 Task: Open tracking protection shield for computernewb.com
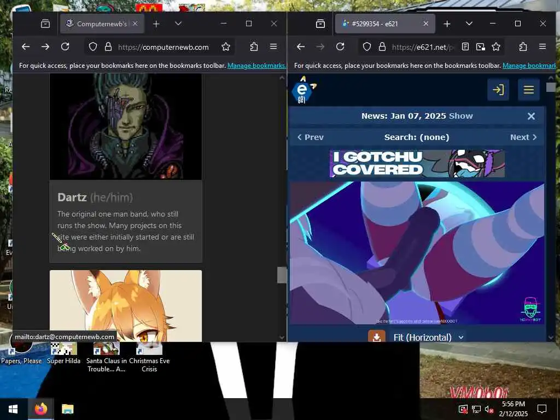[93, 47]
